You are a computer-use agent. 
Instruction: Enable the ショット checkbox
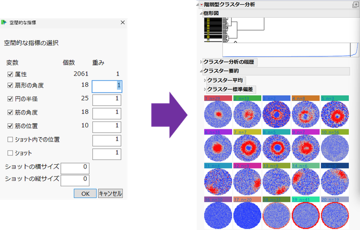click(x=10, y=153)
